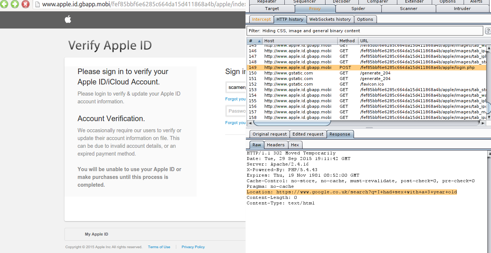The height and width of the screenshot is (253, 491).
Task: Click the 'Verify Apple ID' heading
Action: [x=110, y=46]
